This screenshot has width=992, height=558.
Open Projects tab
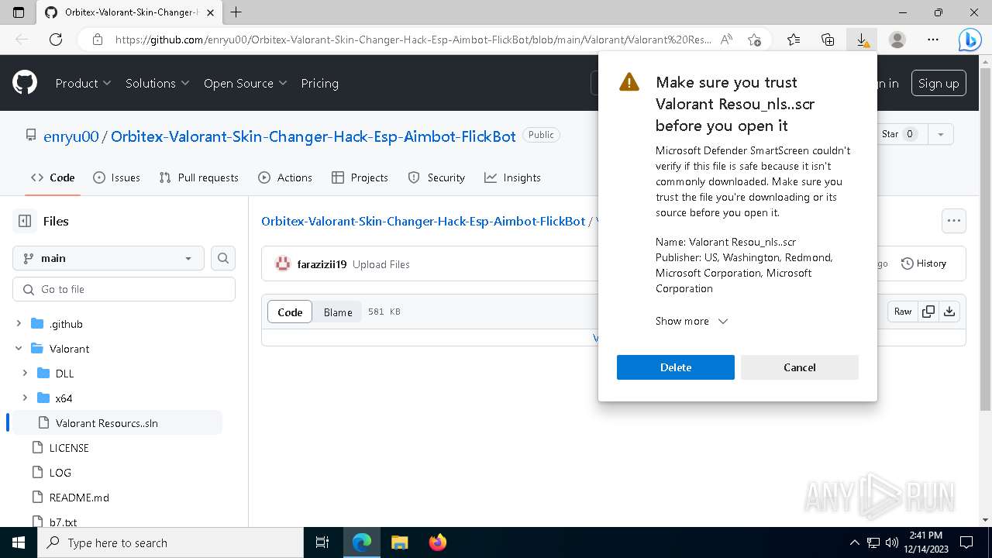tap(360, 177)
